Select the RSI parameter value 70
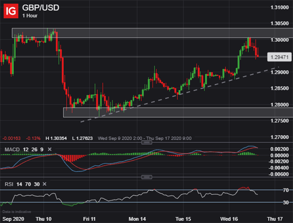This screenshot has width=293, height=223. pyautogui.click(x=28, y=185)
